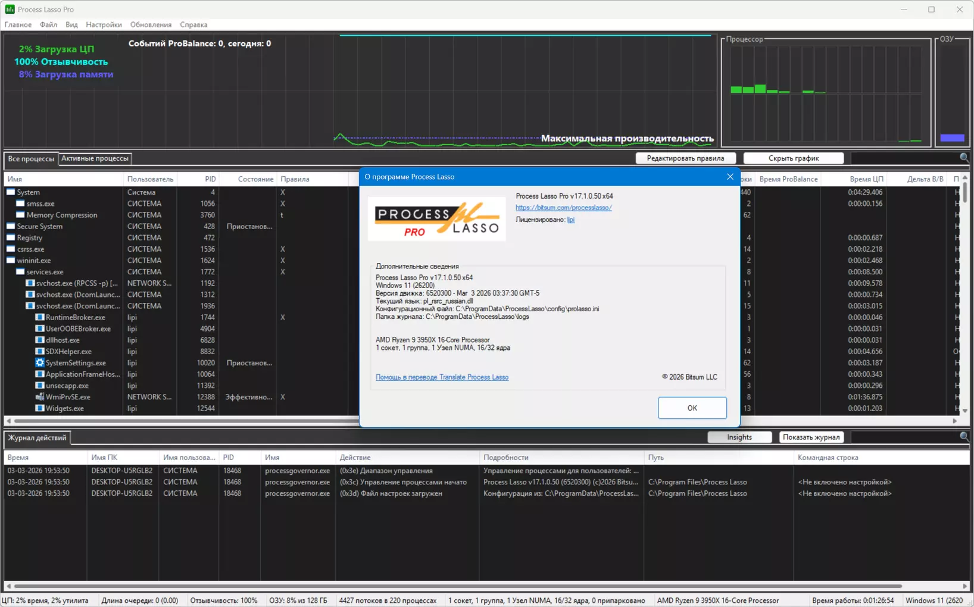Open the bitsum.com processlasso link
Screen dimensions: 974x607
(x=563, y=208)
